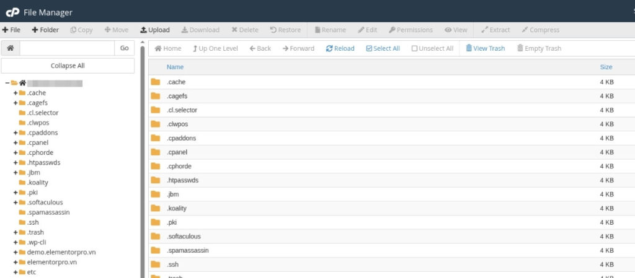The width and height of the screenshot is (635, 278).
Task: Click the home icon beside path field
Action: (10, 48)
